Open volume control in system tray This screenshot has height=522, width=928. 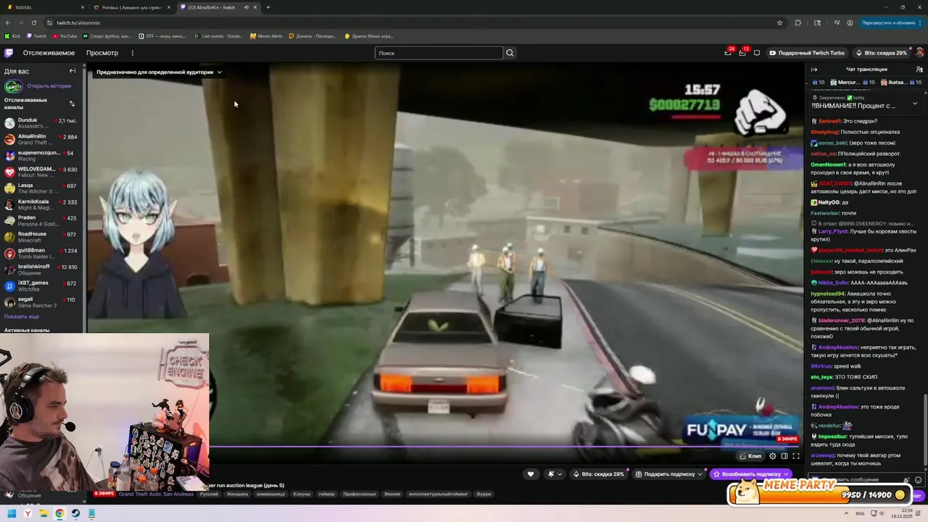click(882, 513)
